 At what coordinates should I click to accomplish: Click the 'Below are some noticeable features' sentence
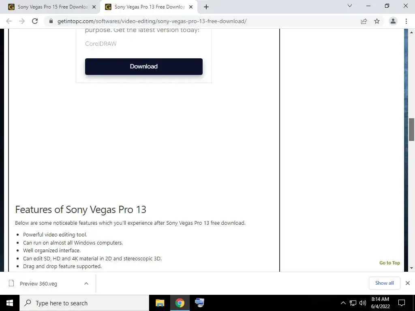click(x=130, y=223)
